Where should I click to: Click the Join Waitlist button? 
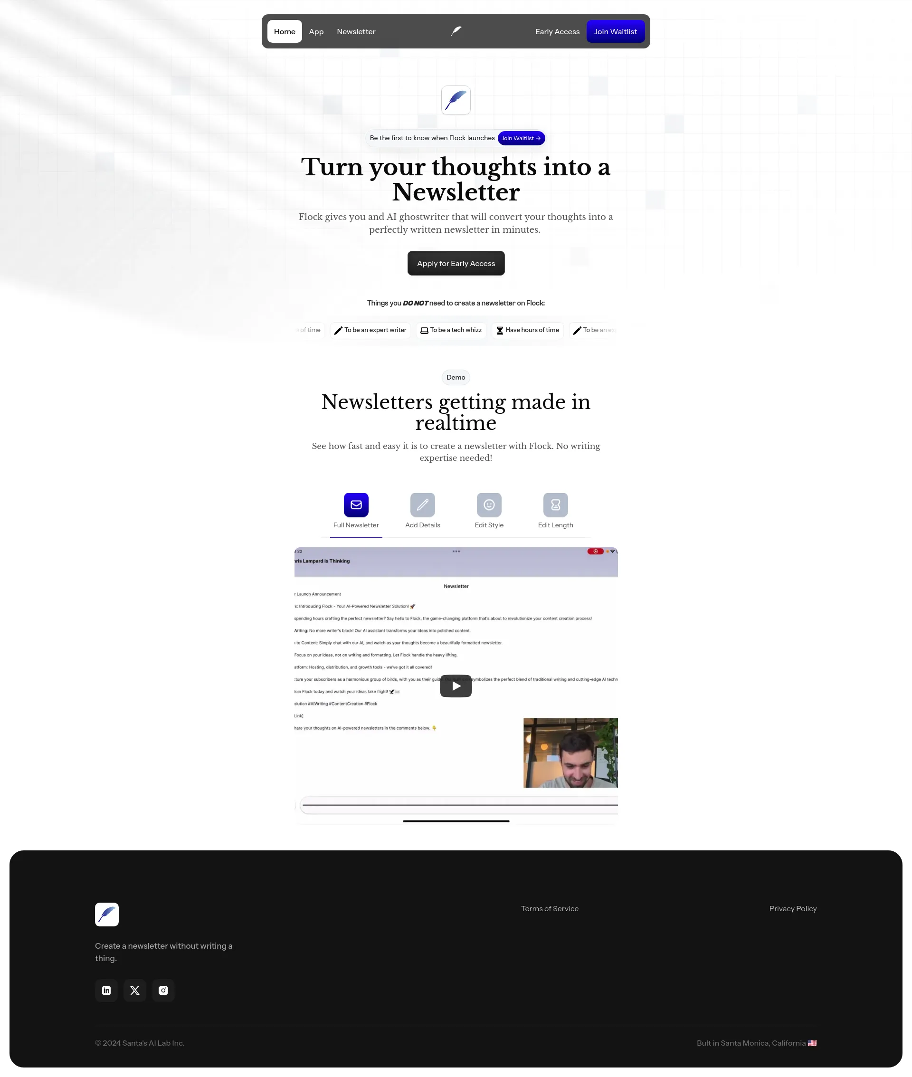[x=615, y=31]
